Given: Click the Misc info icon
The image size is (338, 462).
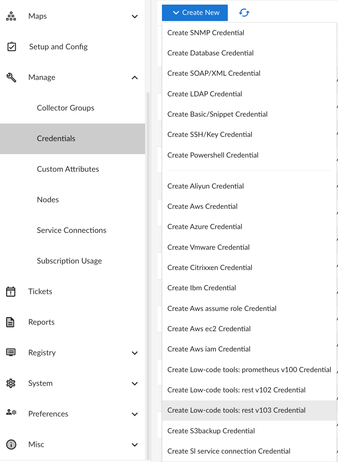Looking at the screenshot, I should [11, 444].
